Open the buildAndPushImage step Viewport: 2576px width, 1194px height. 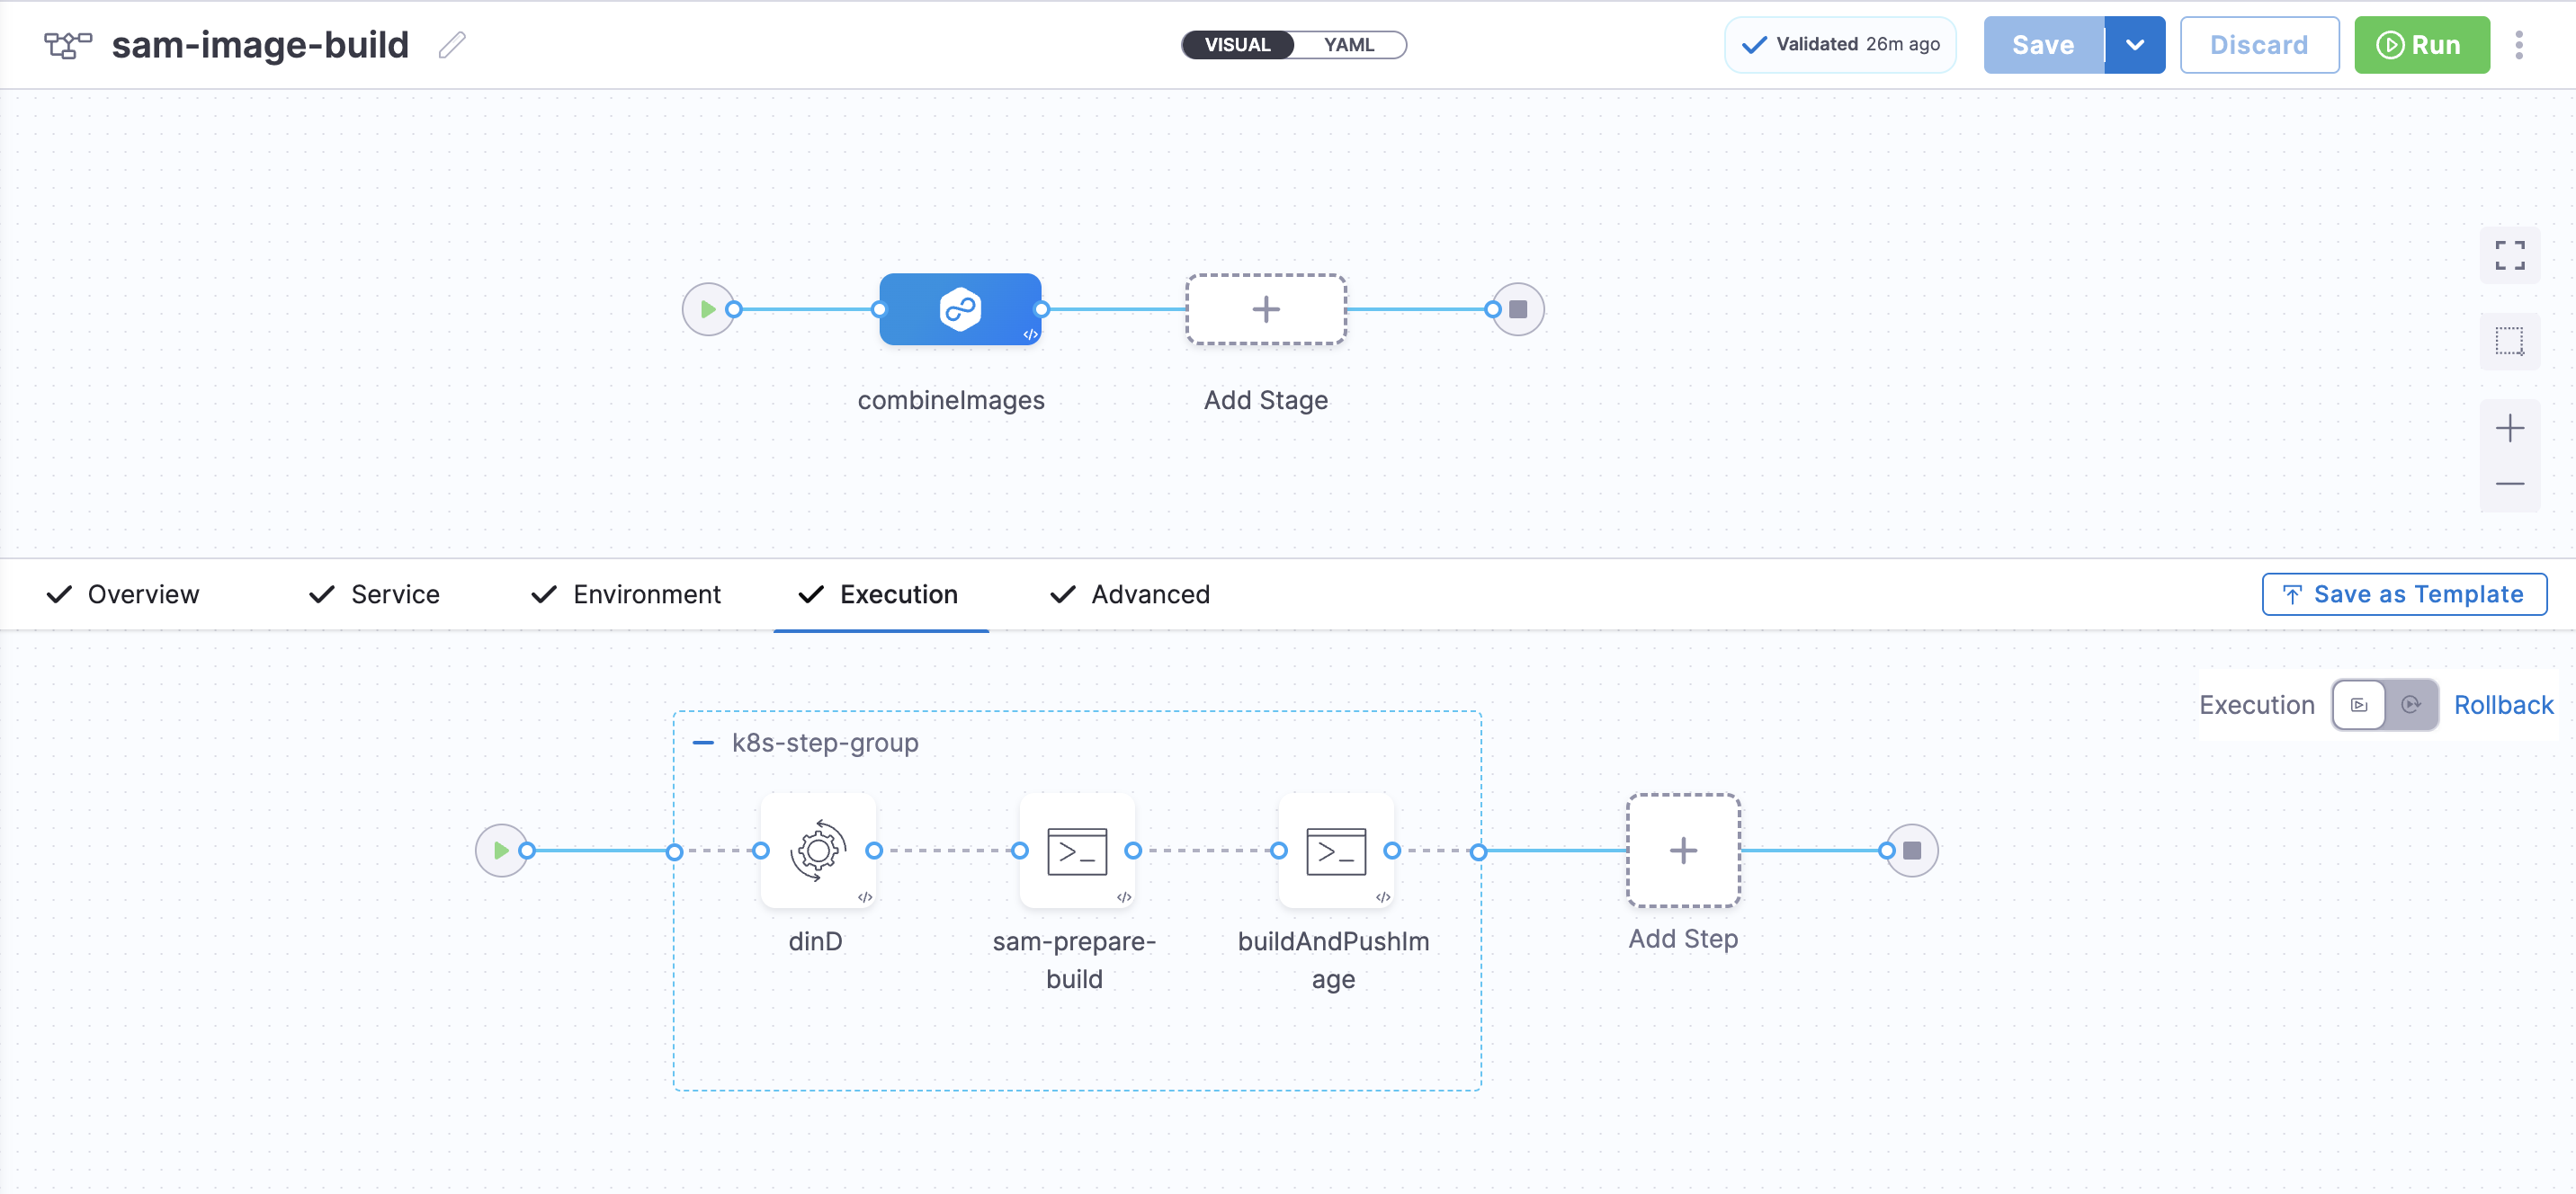point(1335,851)
